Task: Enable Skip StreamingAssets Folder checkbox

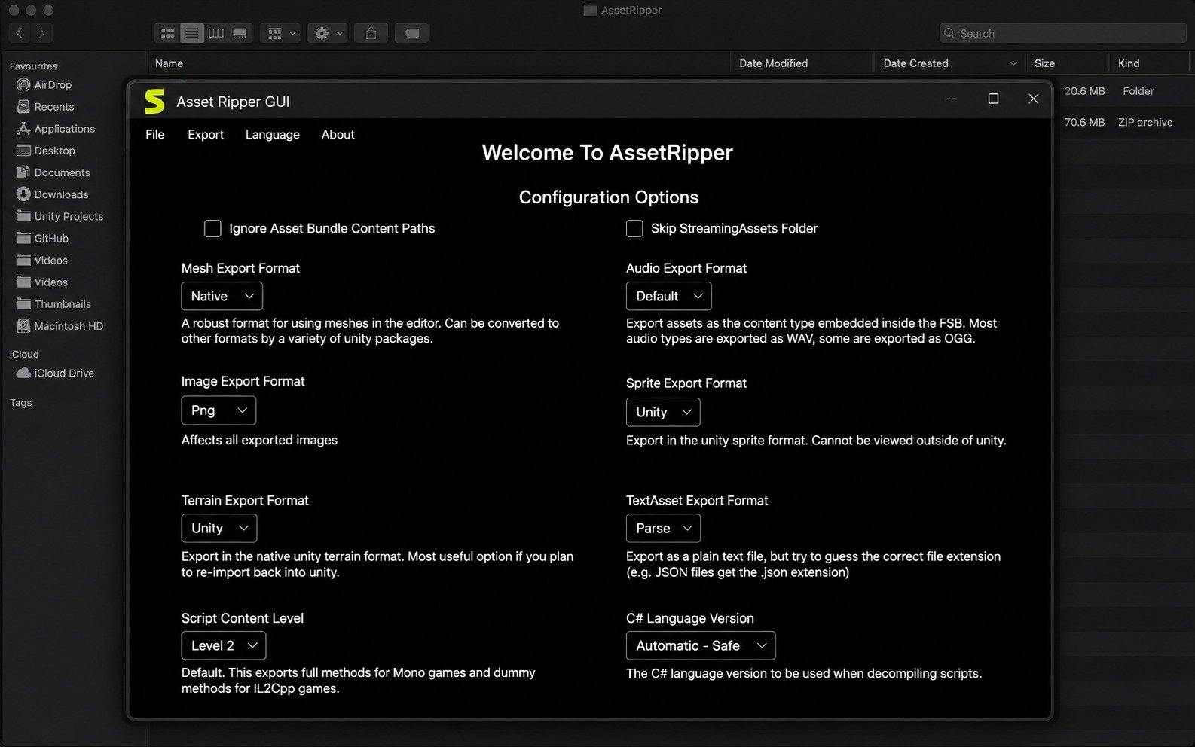Action: click(x=634, y=228)
